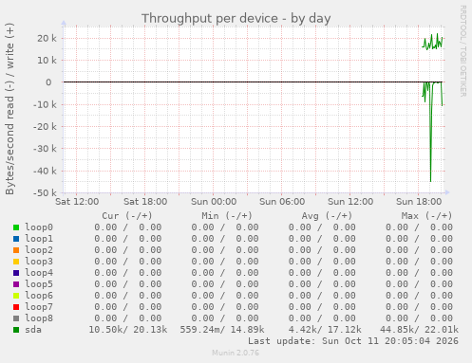
Task: Click the '-10 k' y-axis label
Action: (x=45, y=104)
